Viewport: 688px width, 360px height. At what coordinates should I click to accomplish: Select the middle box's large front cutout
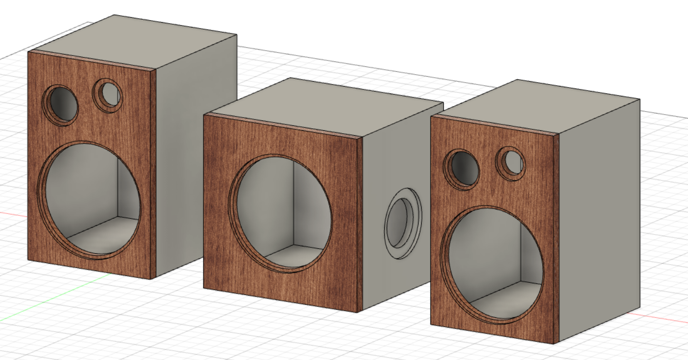pos(281,213)
